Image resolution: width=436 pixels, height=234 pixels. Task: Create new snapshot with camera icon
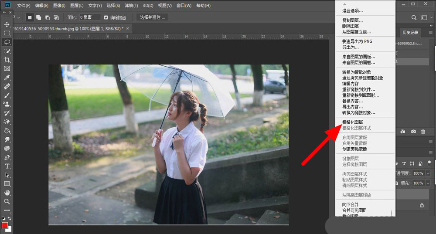(x=413, y=132)
